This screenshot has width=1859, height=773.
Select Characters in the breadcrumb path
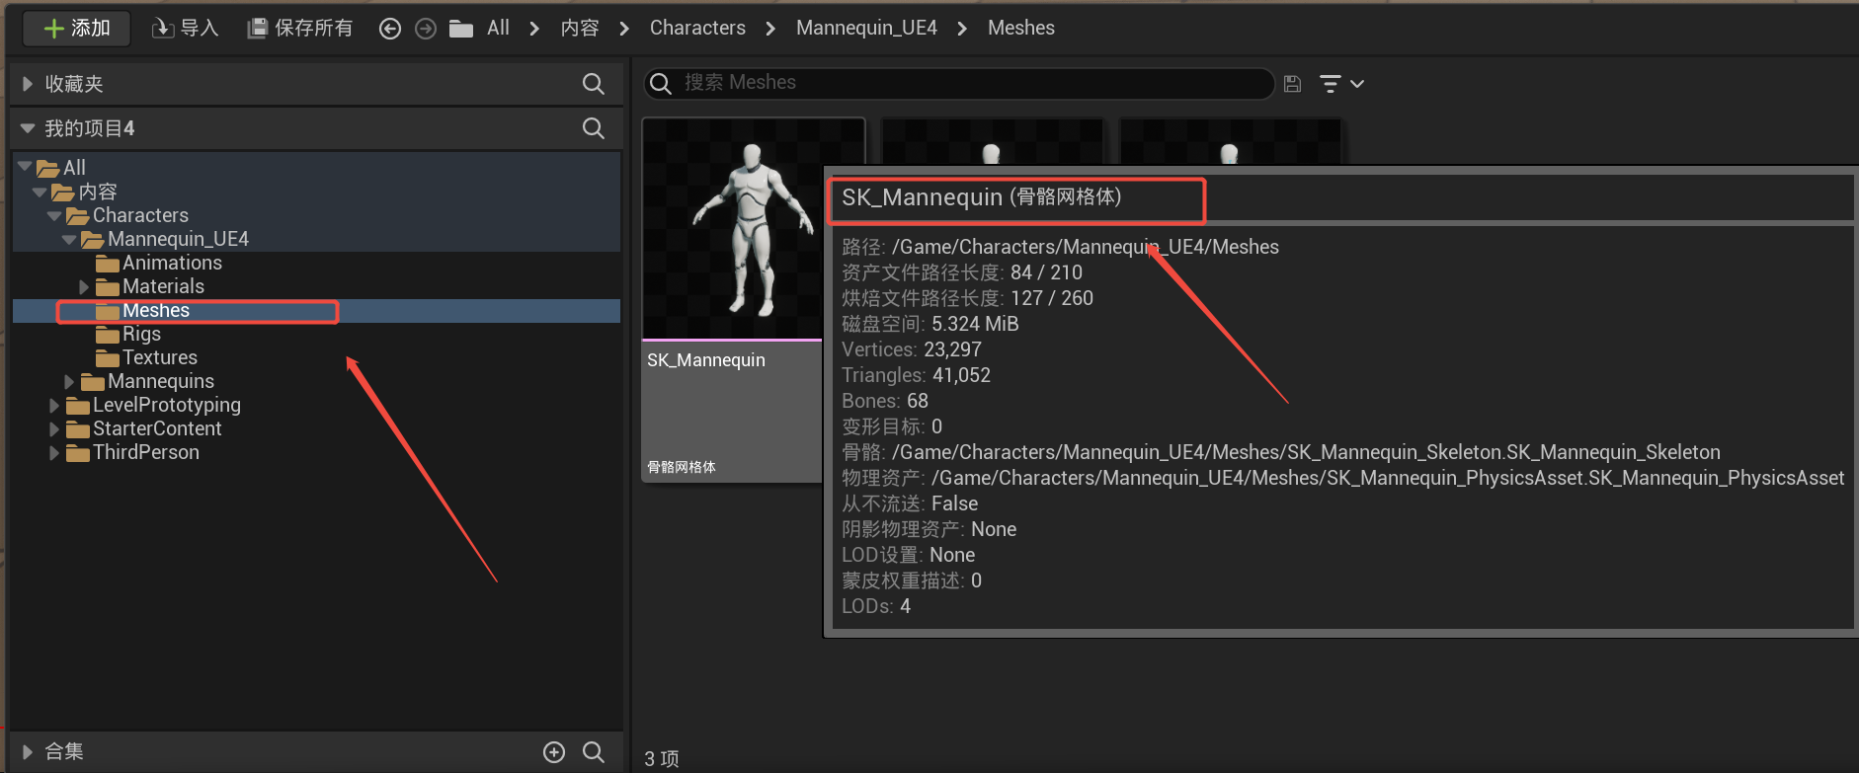pos(697,28)
